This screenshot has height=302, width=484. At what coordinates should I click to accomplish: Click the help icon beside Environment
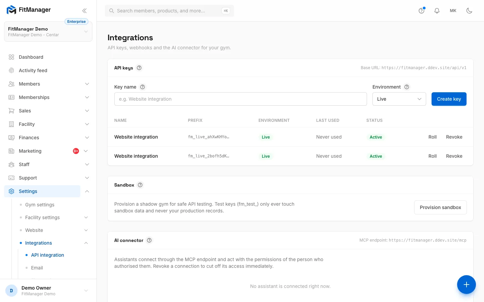click(407, 87)
